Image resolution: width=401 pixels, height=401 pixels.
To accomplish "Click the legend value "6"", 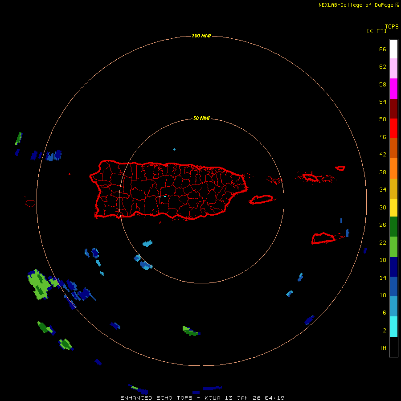I will click(x=385, y=313).
